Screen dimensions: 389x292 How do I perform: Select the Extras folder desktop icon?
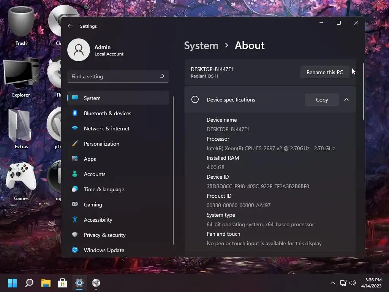tap(21, 129)
